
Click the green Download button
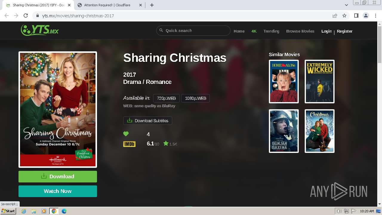[58, 176]
